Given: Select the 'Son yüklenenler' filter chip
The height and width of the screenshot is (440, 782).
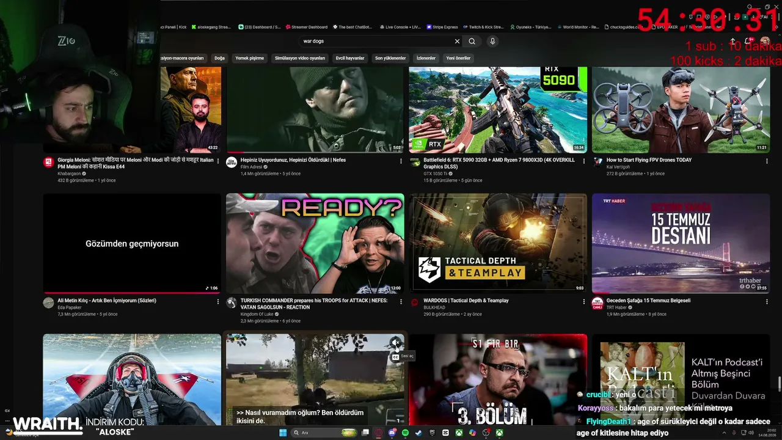Looking at the screenshot, I should pos(390,58).
